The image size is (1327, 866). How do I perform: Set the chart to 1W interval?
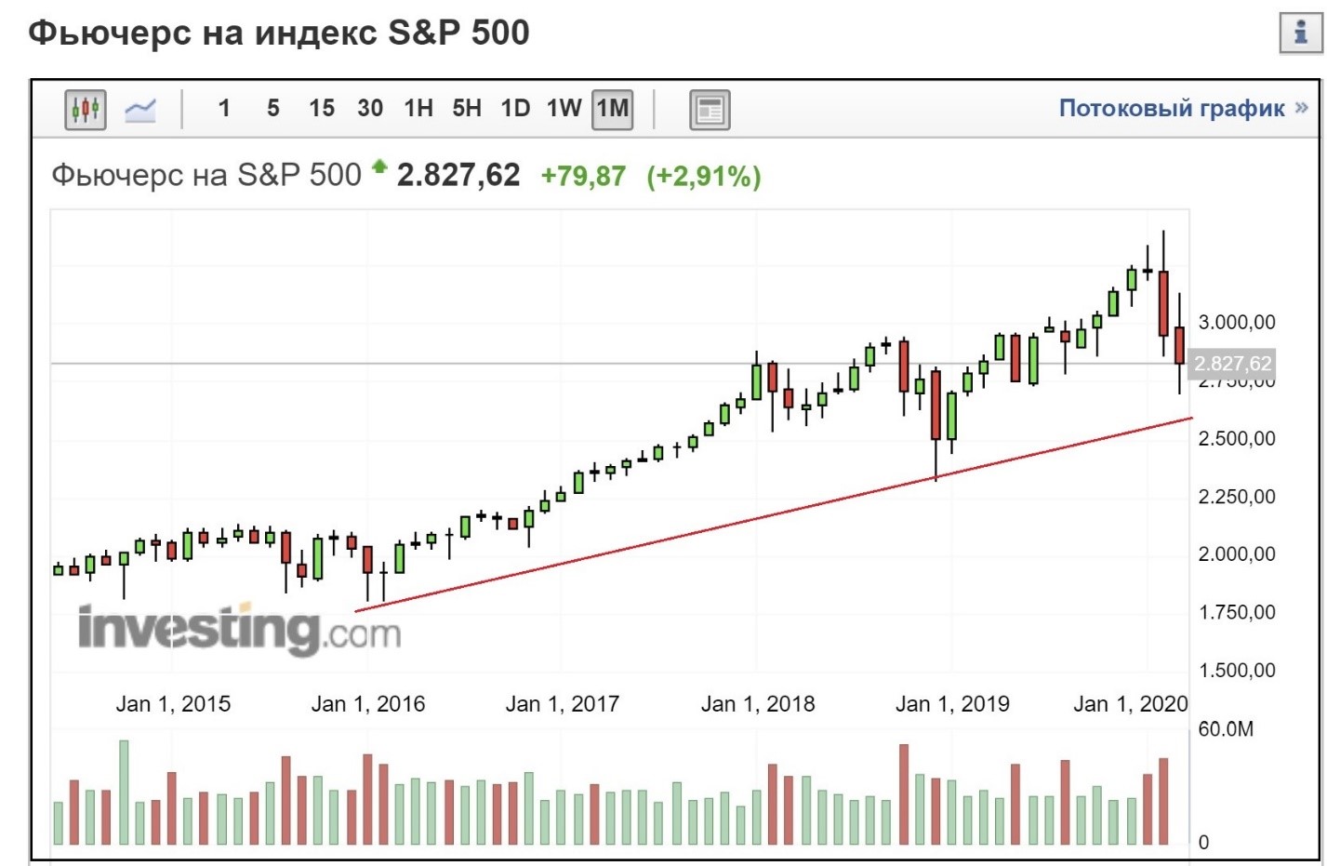coord(564,109)
